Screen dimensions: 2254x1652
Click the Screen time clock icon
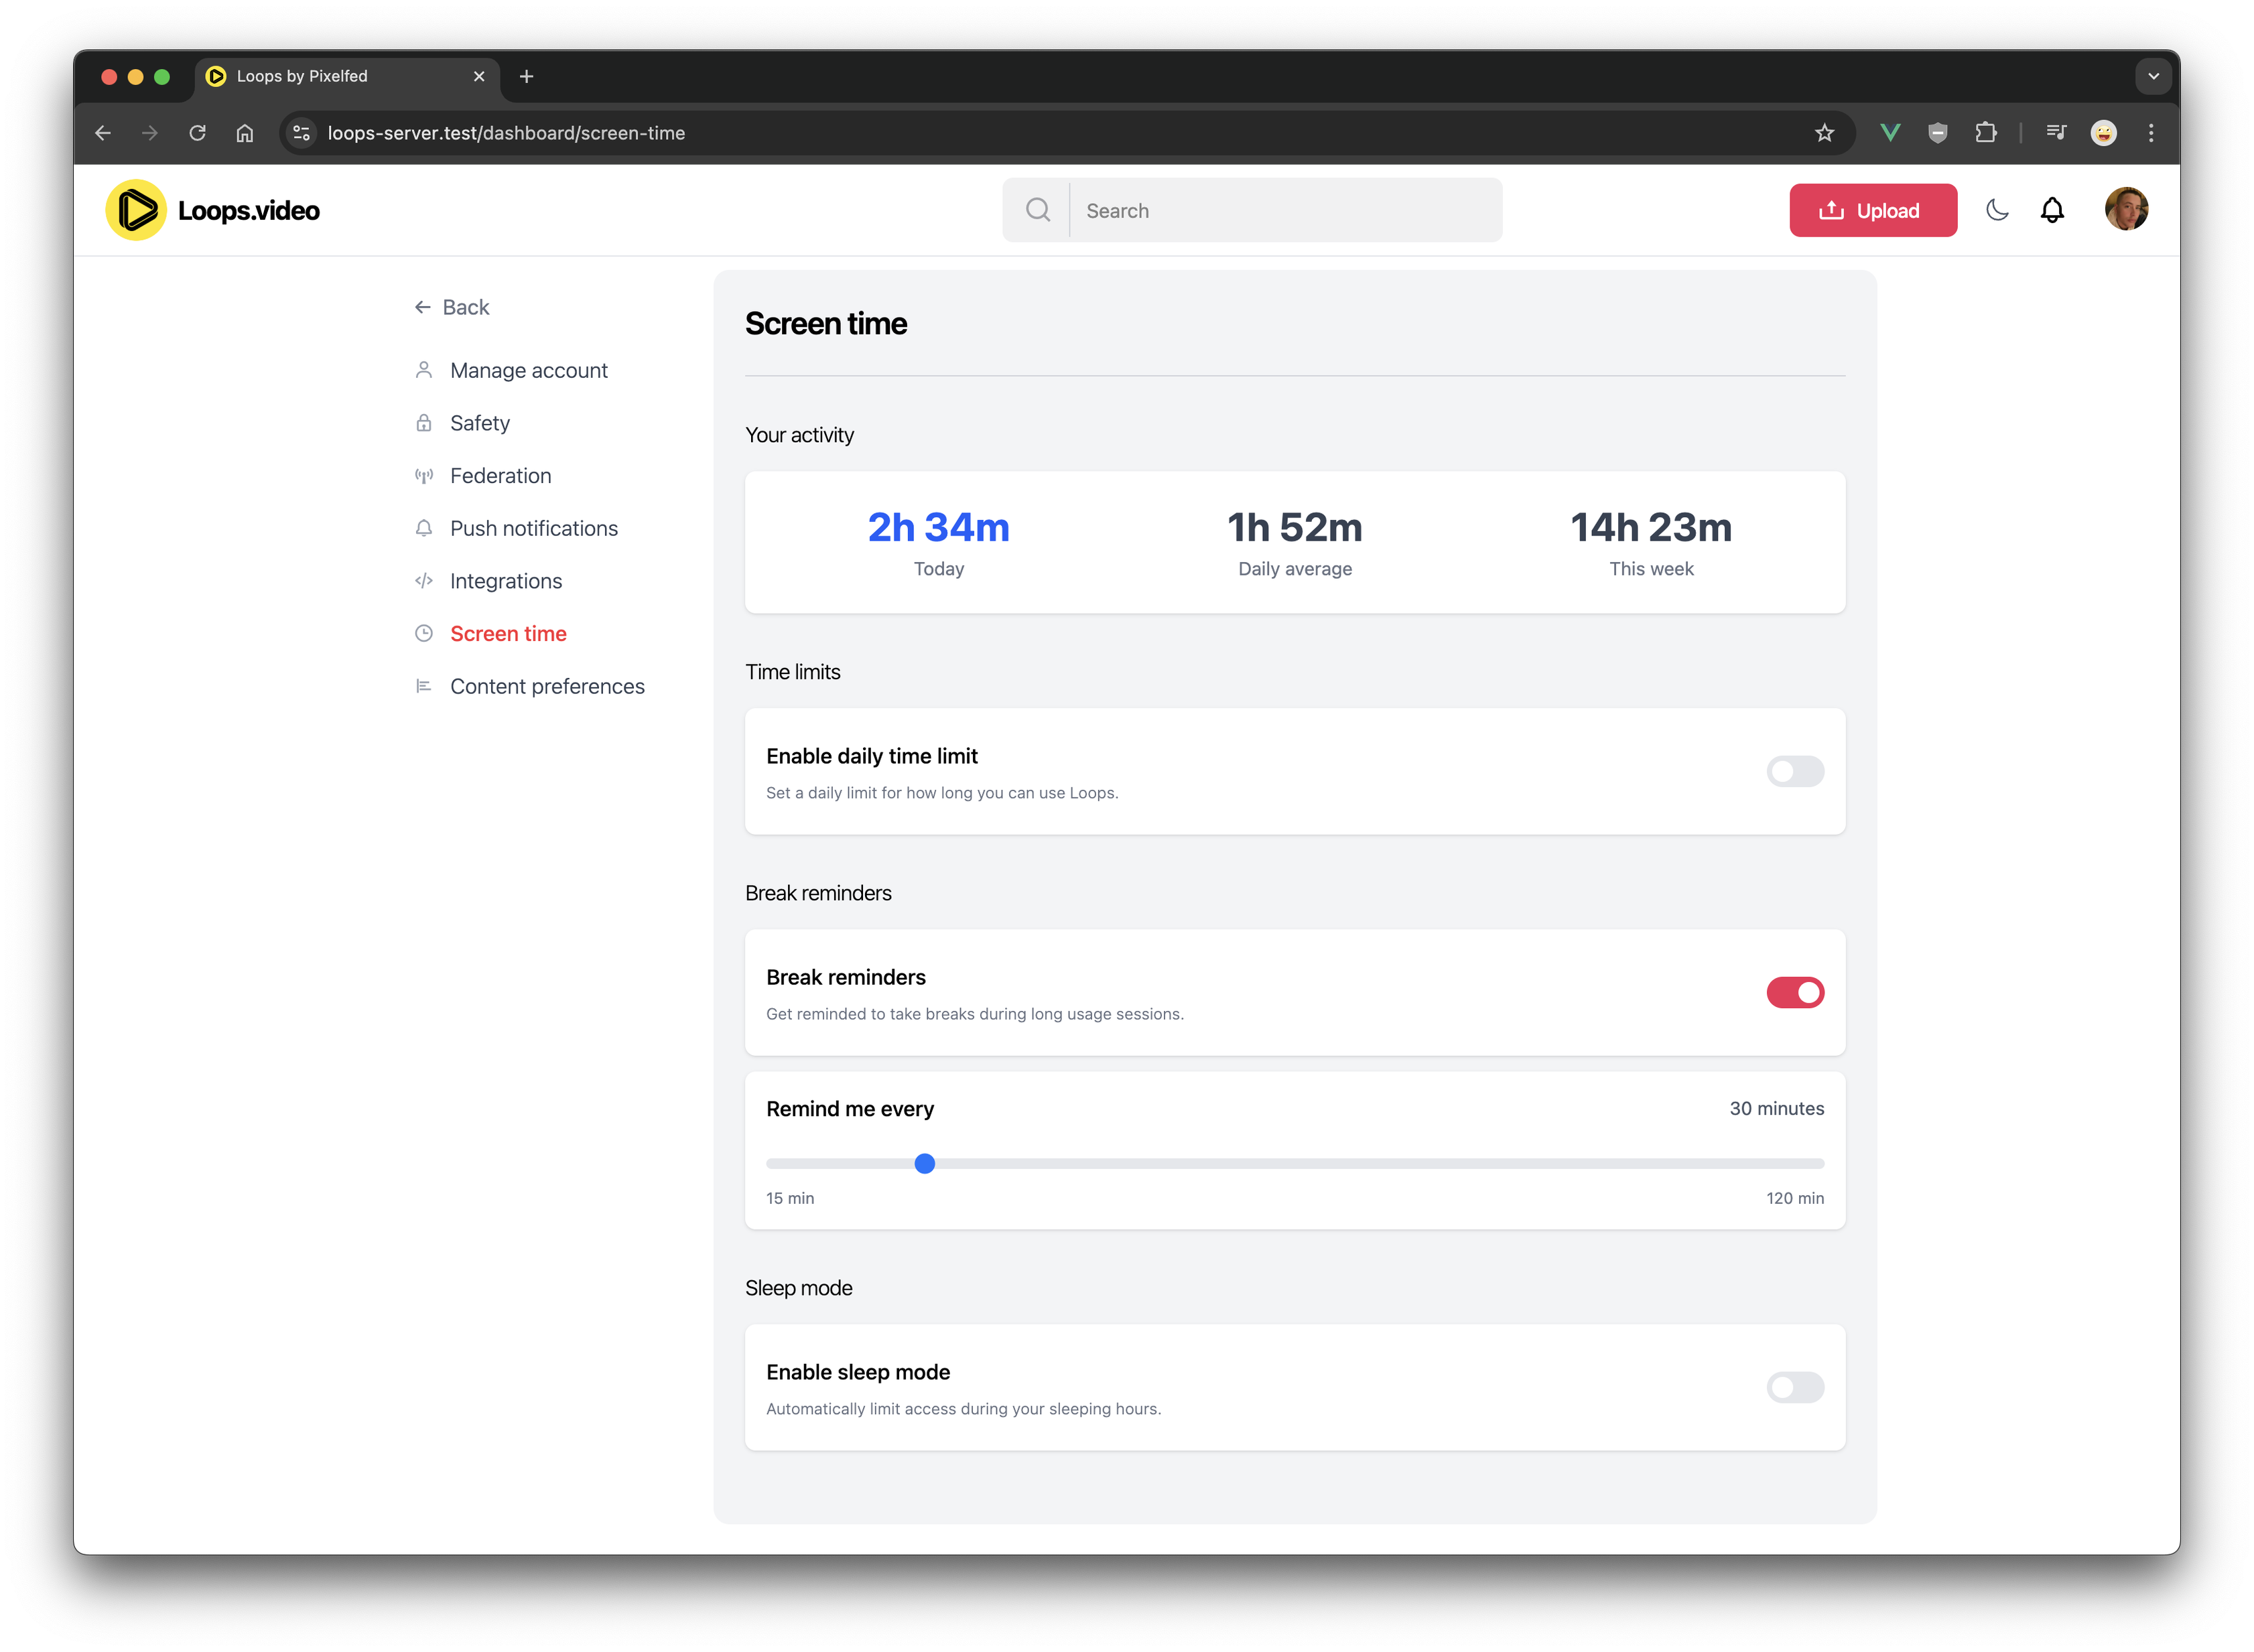424,634
